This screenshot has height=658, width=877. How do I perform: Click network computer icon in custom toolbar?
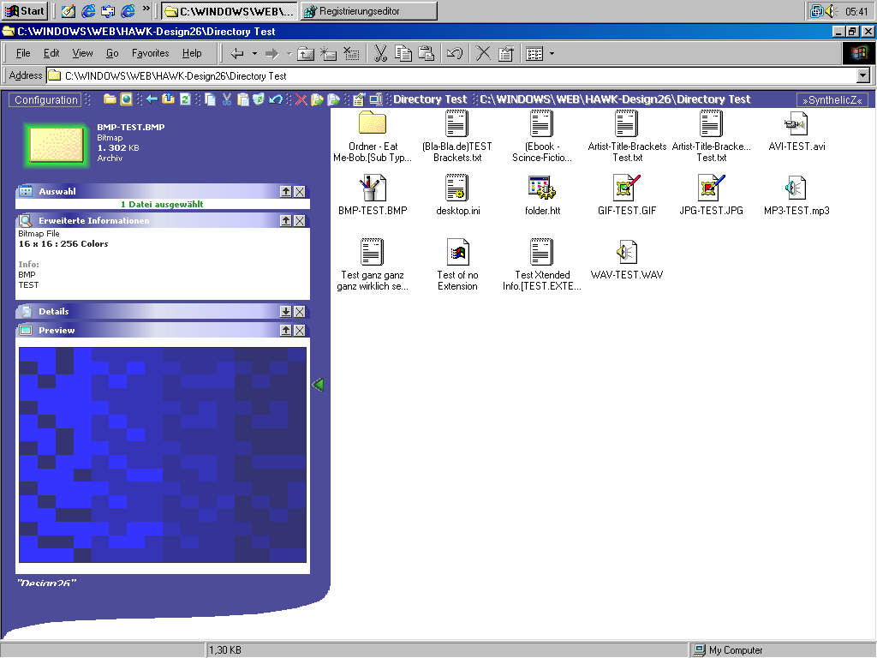(376, 99)
